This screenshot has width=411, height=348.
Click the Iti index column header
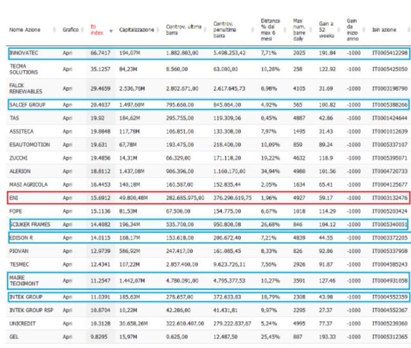pyautogui.click(x=97, y=30)
